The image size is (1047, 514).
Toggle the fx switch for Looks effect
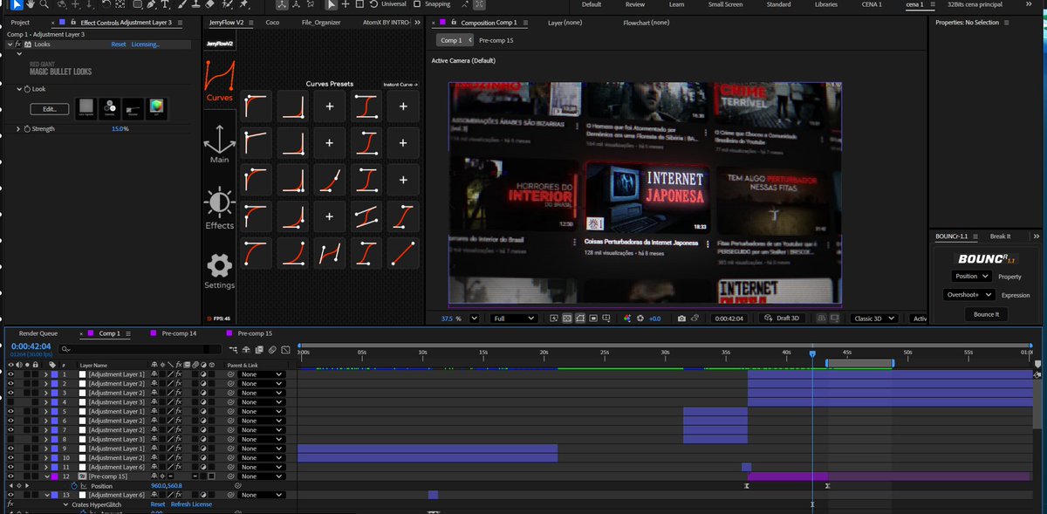tap(18, 44)
